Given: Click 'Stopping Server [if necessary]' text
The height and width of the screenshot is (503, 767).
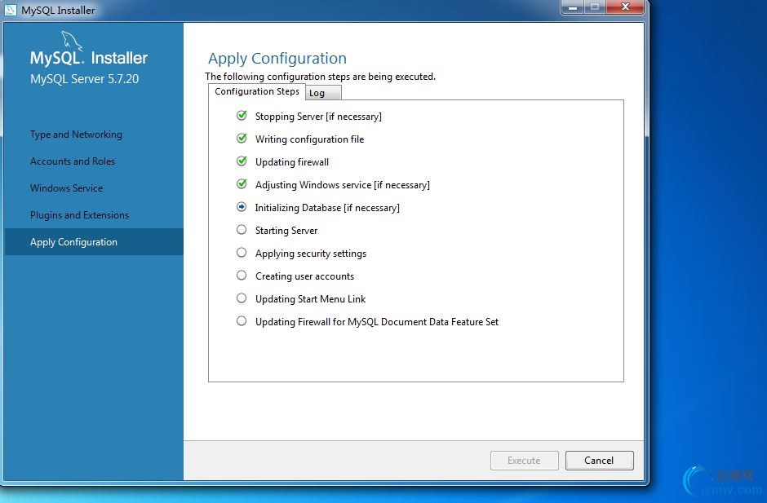Looking at the screenshot, I should point(318,117).
